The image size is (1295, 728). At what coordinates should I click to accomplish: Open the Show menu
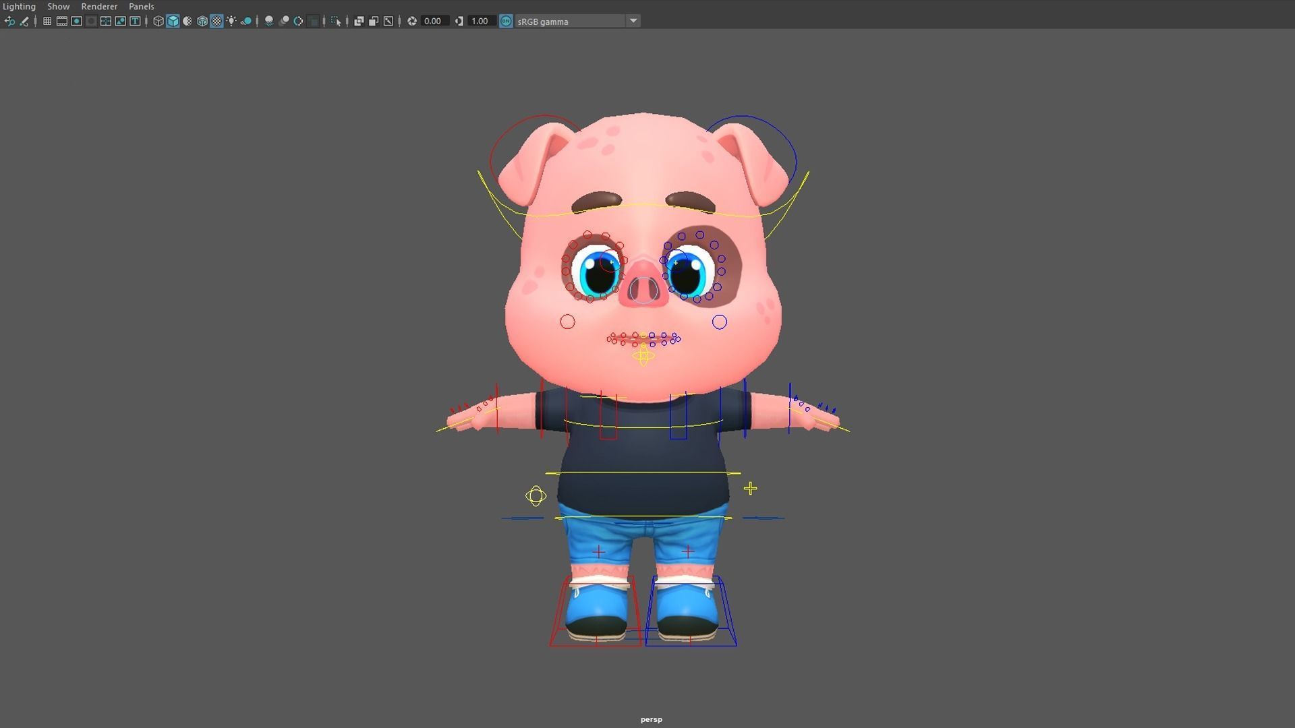click(x=58, y=6)
